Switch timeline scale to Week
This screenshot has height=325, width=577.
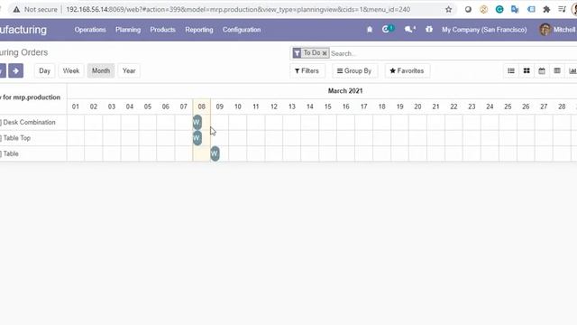point(71,70)
